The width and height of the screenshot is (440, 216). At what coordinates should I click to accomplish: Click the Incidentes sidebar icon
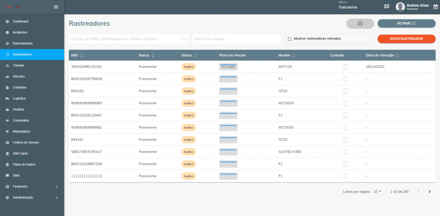coord(8,33)
